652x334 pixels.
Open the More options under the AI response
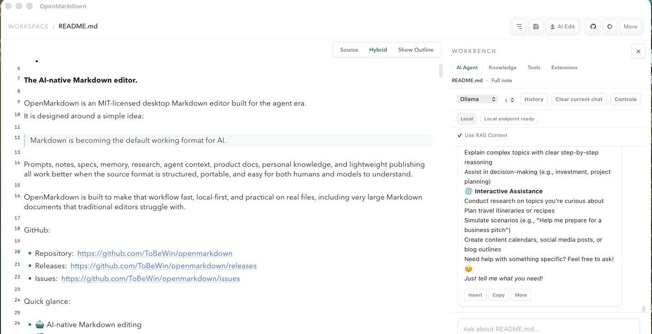[x=521, y=295]
